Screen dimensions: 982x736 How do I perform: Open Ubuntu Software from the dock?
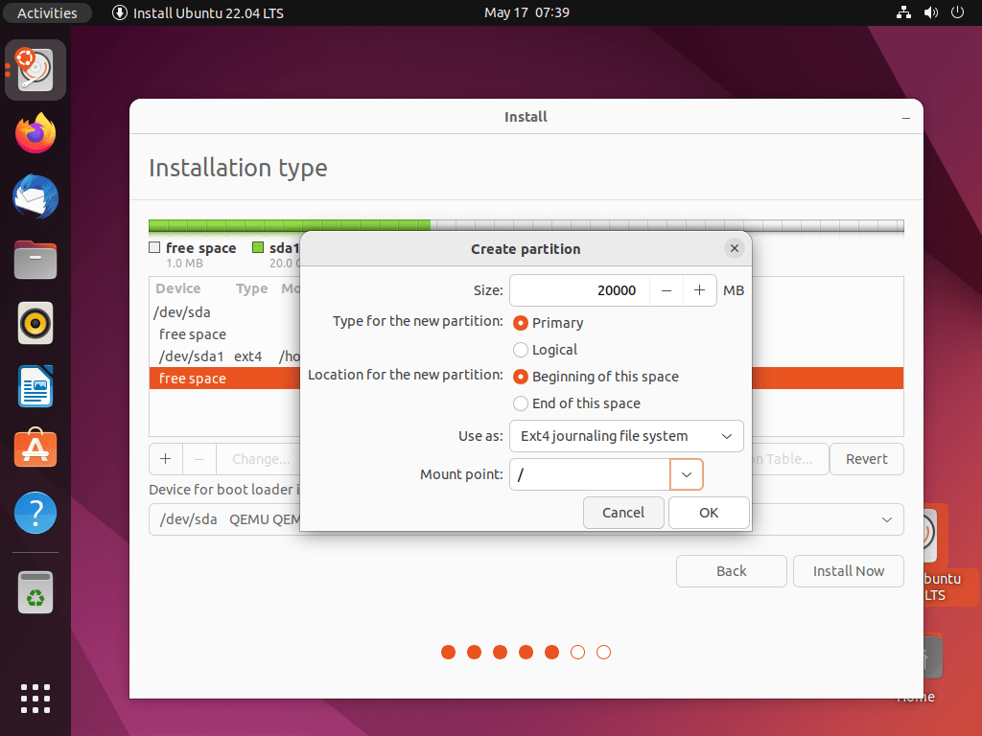tap(35, 448)
